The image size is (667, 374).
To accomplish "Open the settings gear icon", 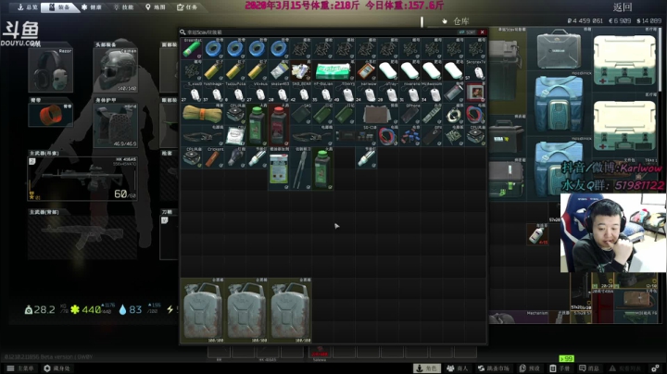I will [656, 368].
